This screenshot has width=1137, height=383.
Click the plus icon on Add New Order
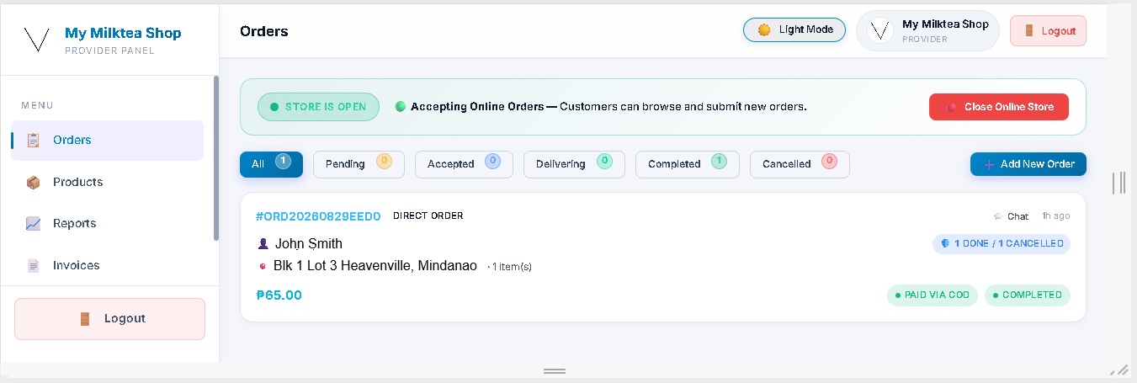tap(989, 164)
